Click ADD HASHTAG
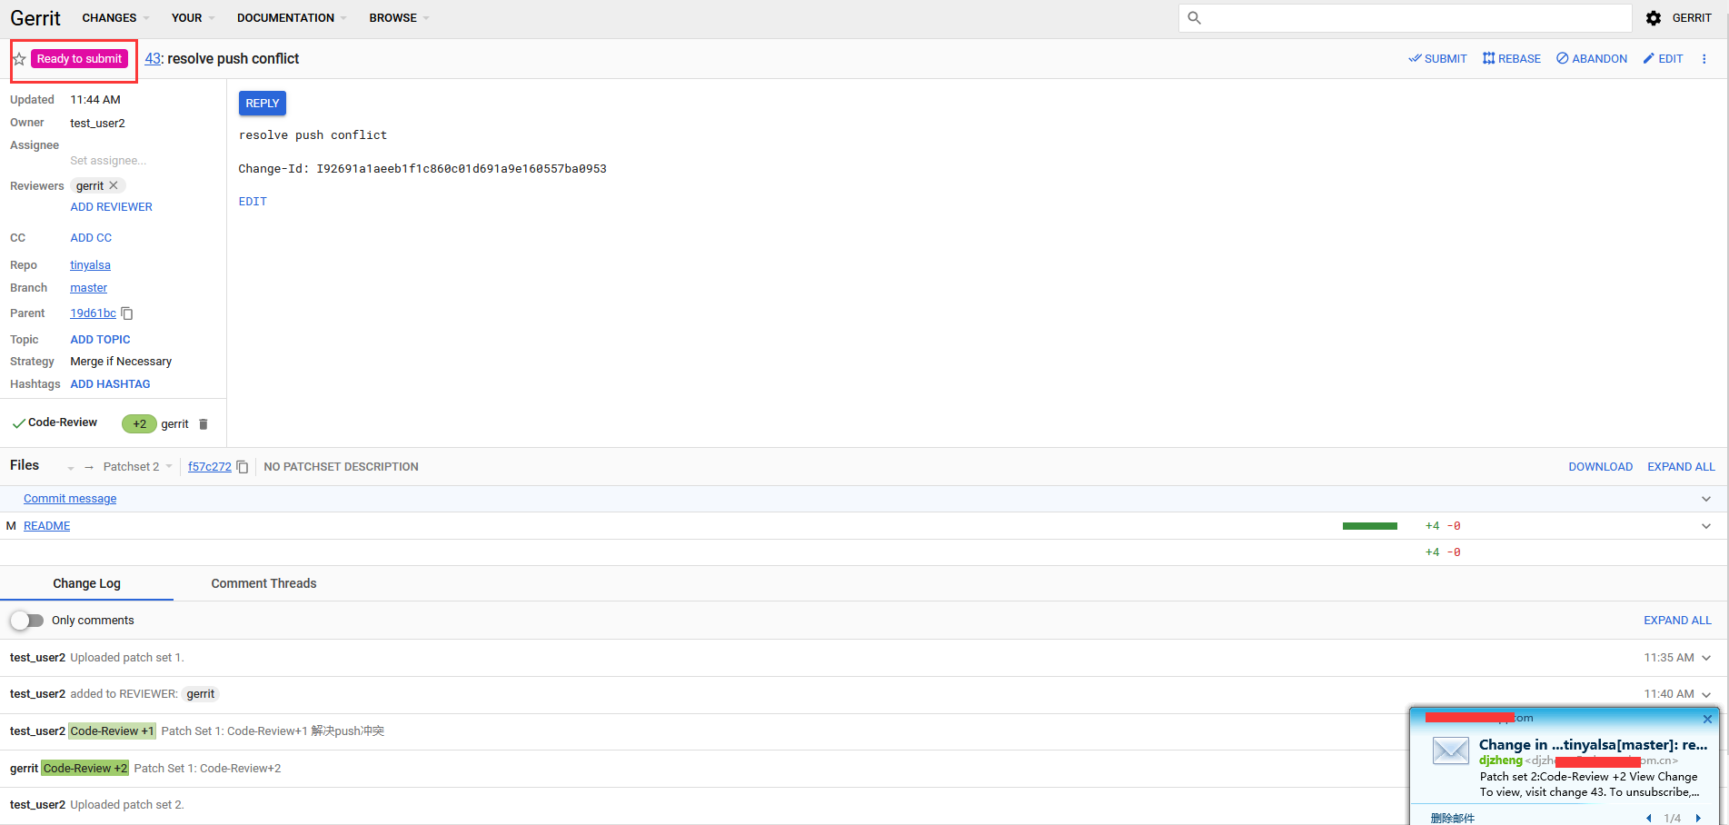 pyautogui.click(x=110, y=384)
